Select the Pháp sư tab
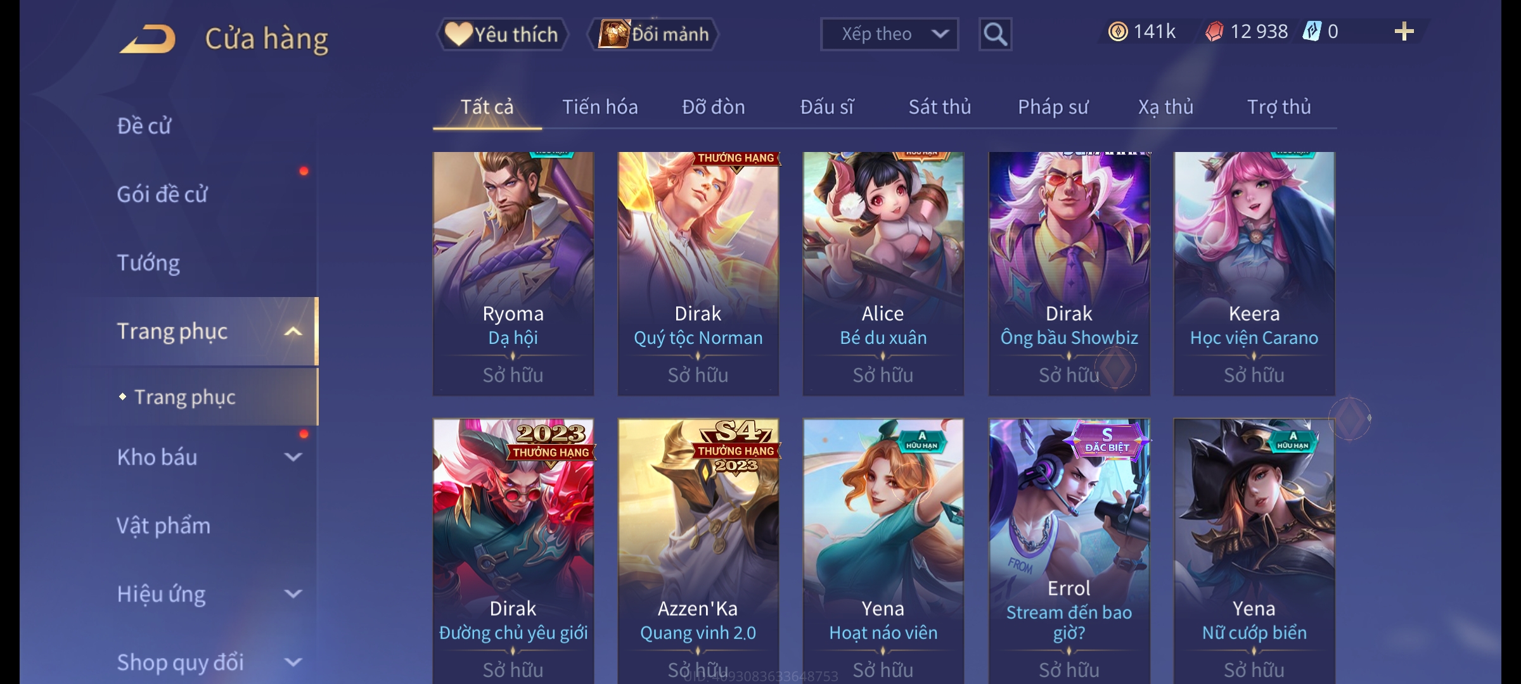The height and width of the screenshot is (684, 1521). point(1053,107)
